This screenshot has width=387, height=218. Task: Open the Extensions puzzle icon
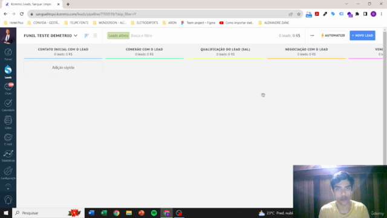click(357, 14)
